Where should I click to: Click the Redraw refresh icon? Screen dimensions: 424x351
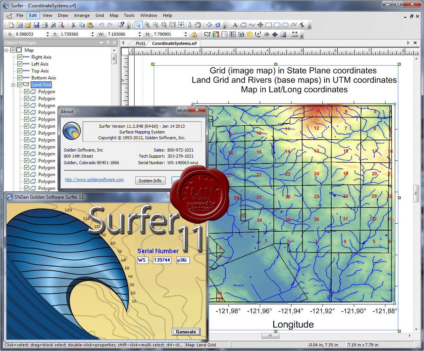pyautogui.click(x=218, y=25)
